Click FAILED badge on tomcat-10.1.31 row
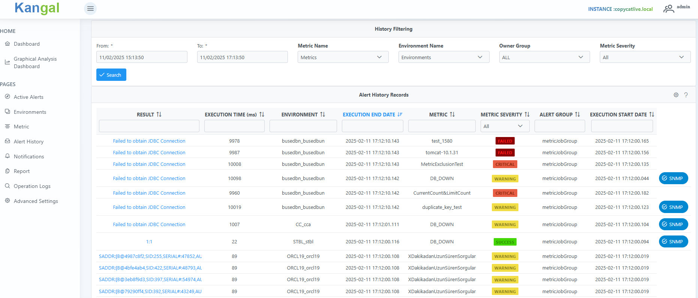The width and height of the screenshot is (698, 298). (x=505, y=152)
